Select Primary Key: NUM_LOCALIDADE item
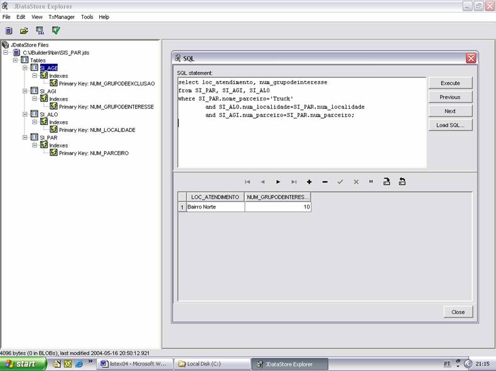496x371 pixels. [x=97, y=130]
